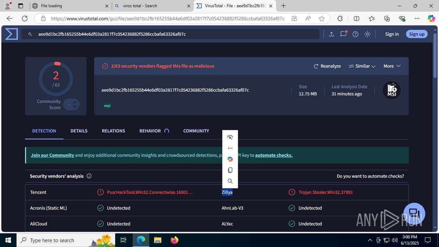Screen dimensions: 439x247
Task: Click the Copilot icon in mini menu
Action: click(x=230, y=159)
